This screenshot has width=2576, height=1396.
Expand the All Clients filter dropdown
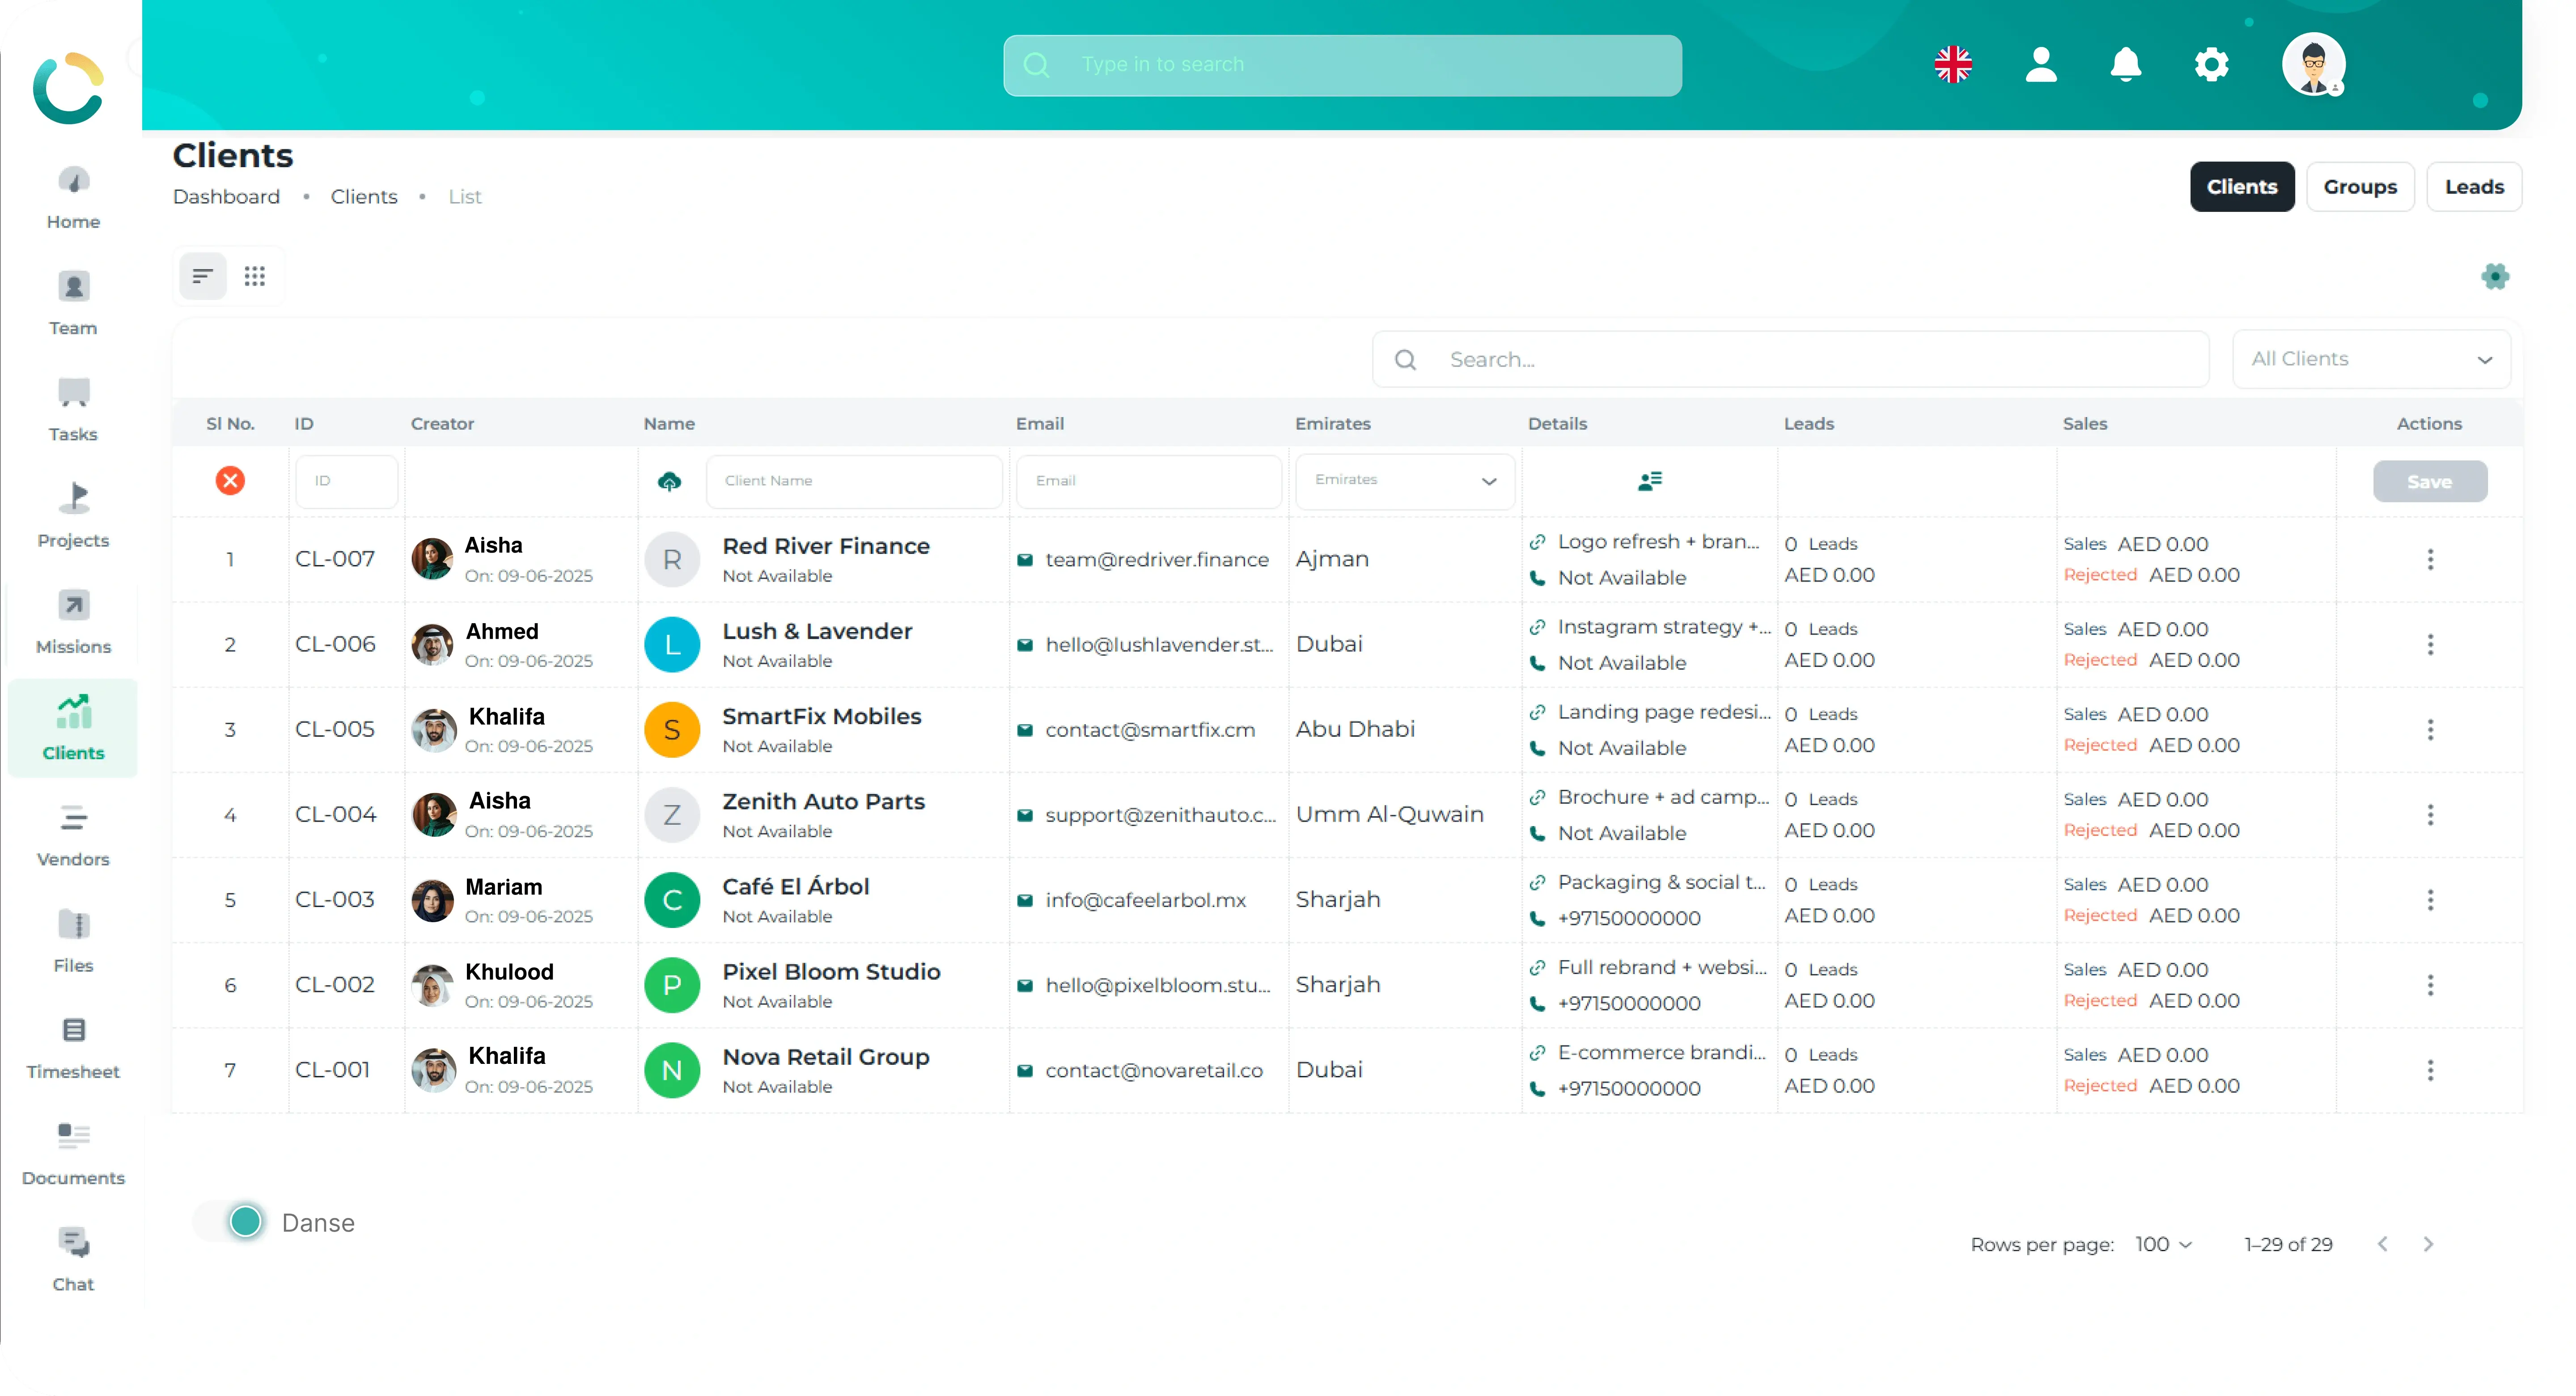pyautogui.click(x=2371, y=359)
